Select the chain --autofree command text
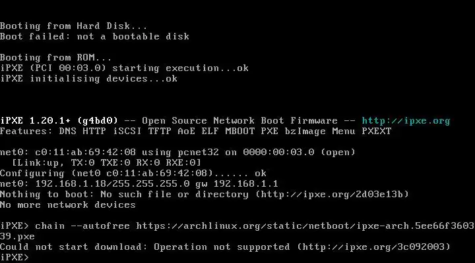The width and height of the screenshot is (475, 263). pos(82,226)
